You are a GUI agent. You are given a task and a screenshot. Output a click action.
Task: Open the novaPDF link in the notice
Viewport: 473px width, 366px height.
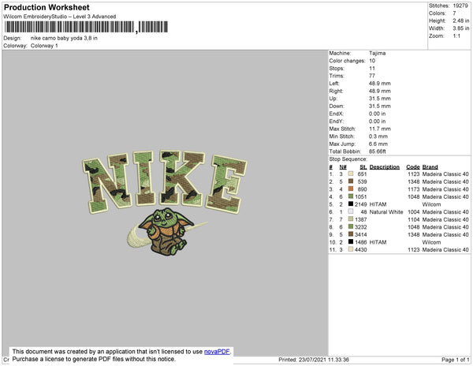[x=217, y=352]
